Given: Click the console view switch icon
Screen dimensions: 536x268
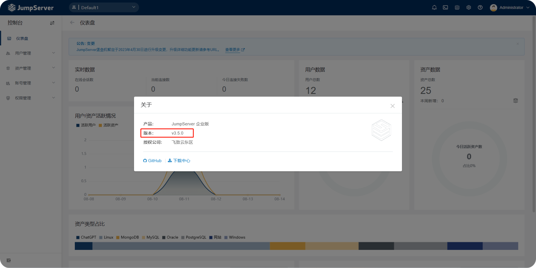Looking at the screenshot, I should coord(52,23).
